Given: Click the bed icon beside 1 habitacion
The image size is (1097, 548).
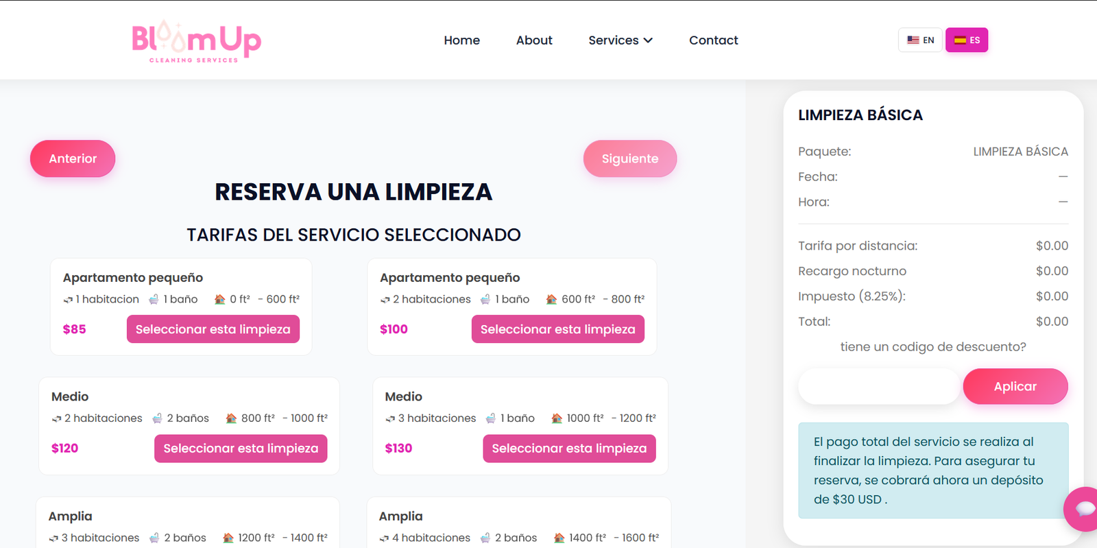Looking at the screenshot, I should [68, 300].
